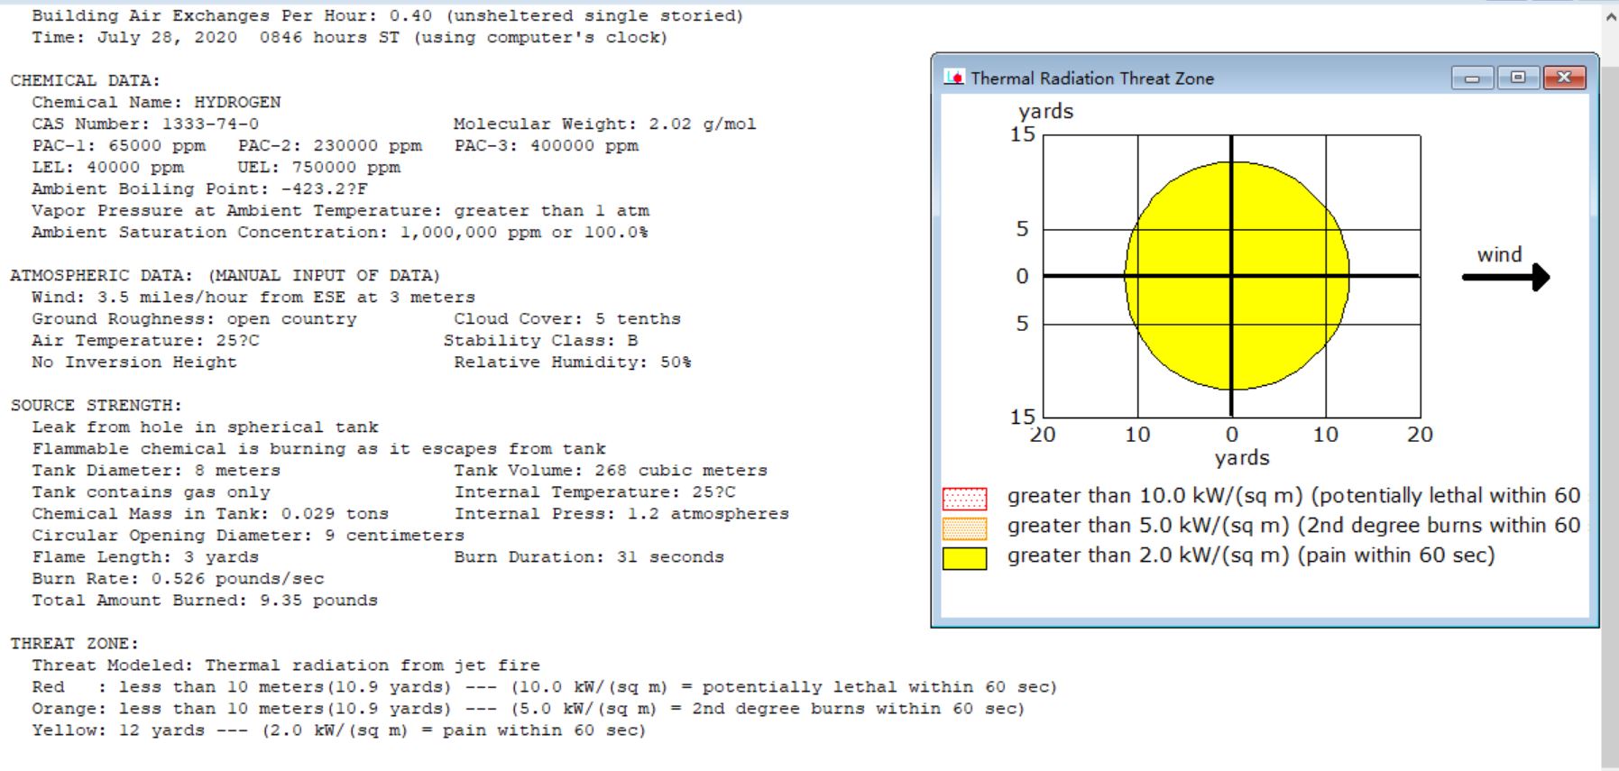Click 'Burn Duration: 31 seconds' text
Viewport: 1619px width, 771px height.
[x=589, y=556]
